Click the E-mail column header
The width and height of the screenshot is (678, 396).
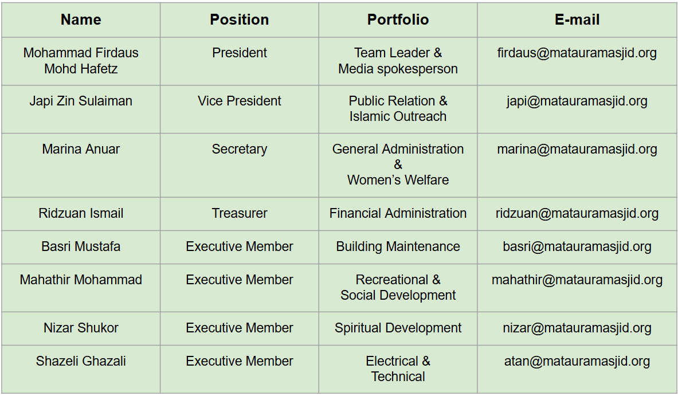point(577,20)
